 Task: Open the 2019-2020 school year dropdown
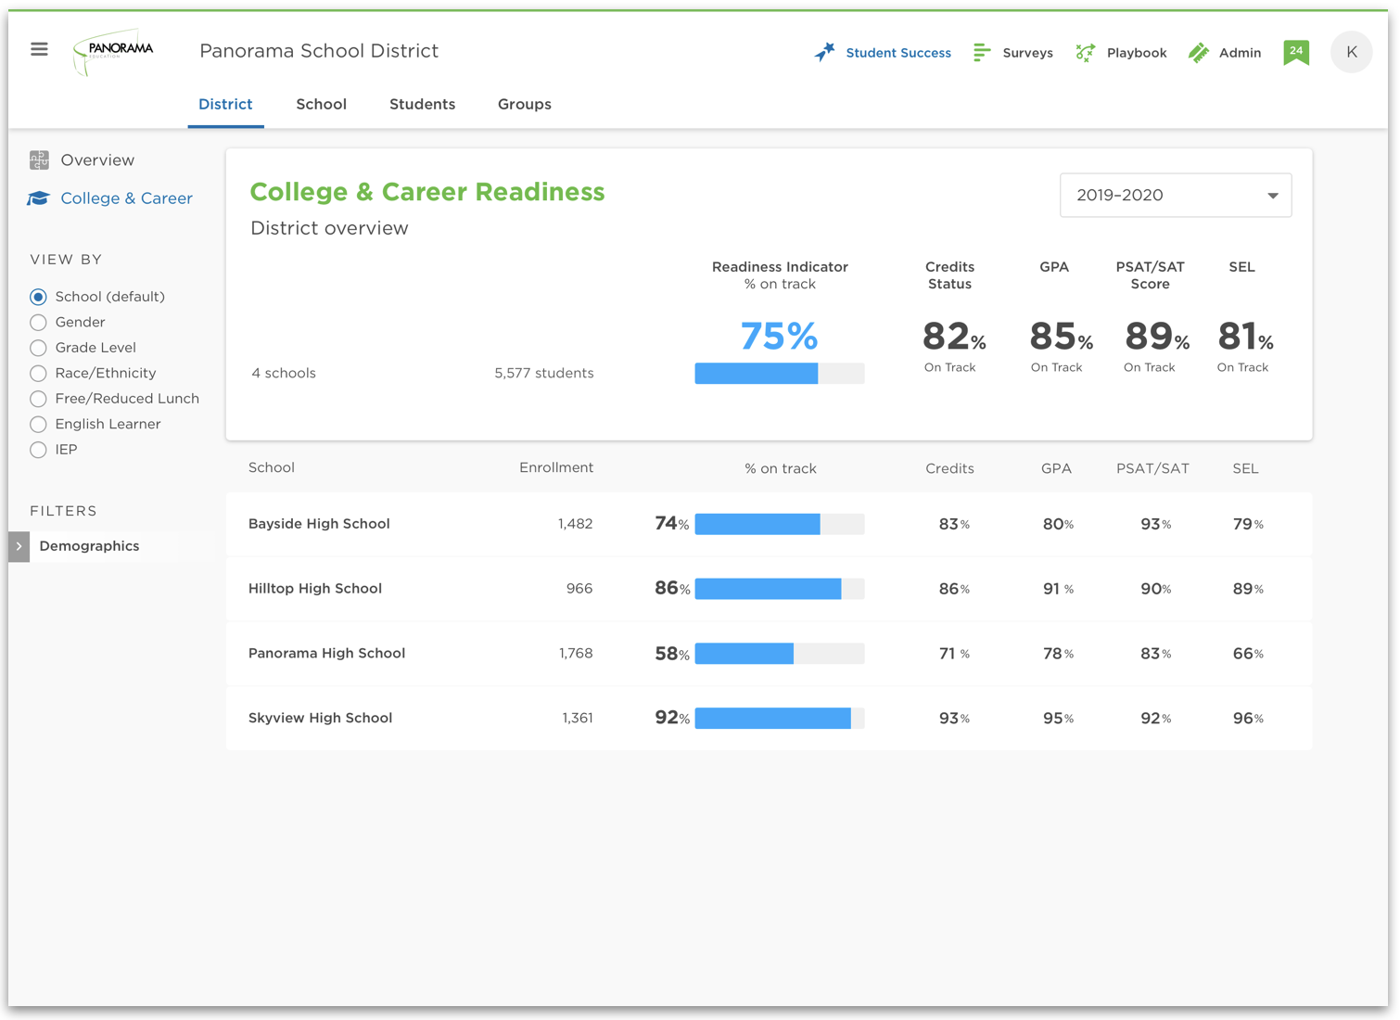pos(1176,195)
